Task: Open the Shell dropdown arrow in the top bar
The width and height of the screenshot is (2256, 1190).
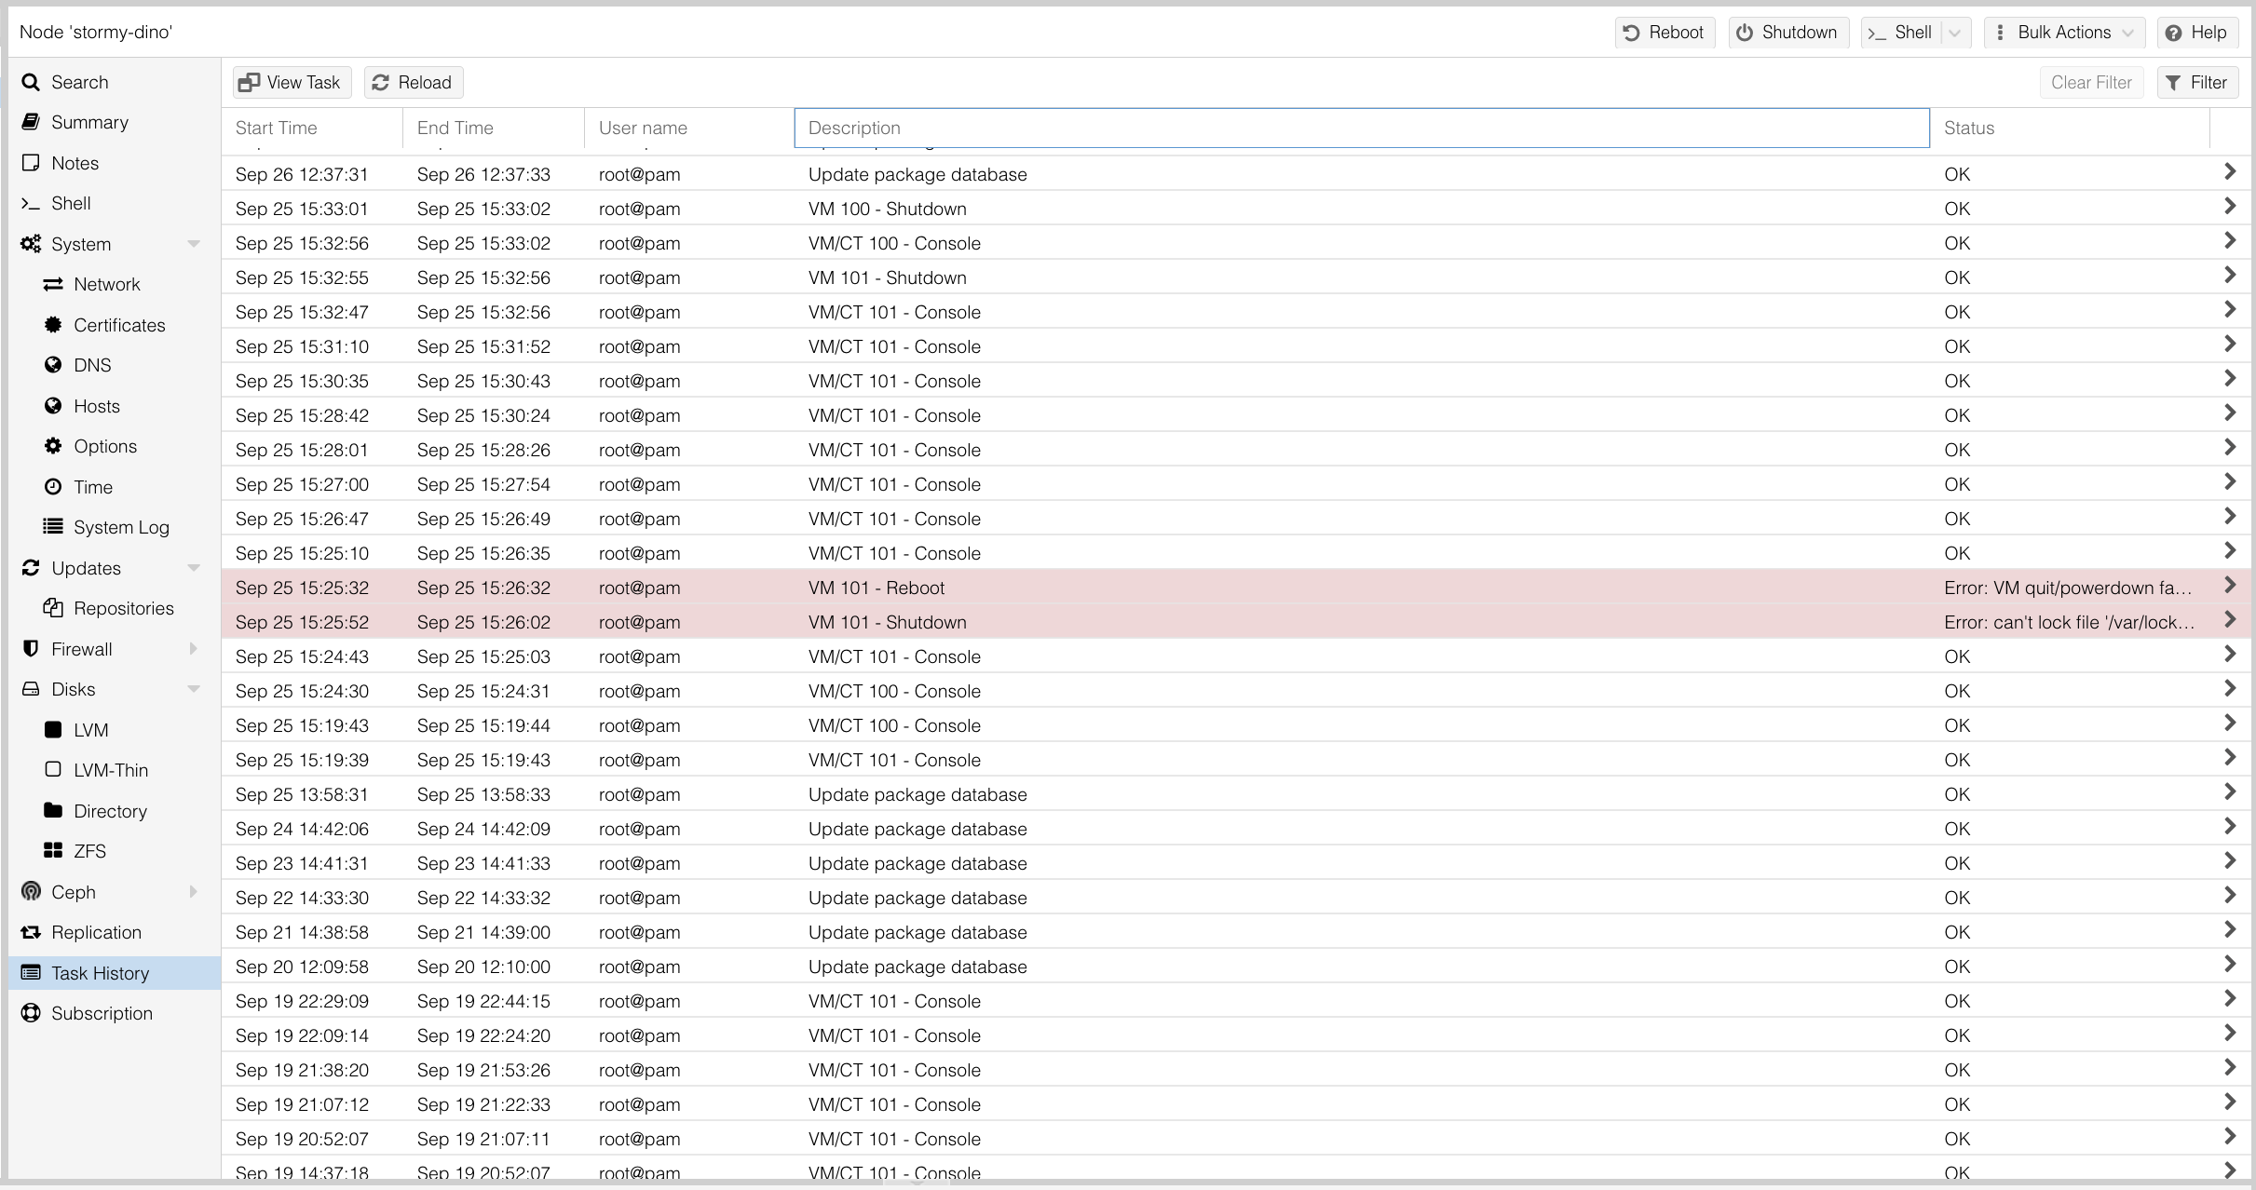Action: click(1955, 32)
